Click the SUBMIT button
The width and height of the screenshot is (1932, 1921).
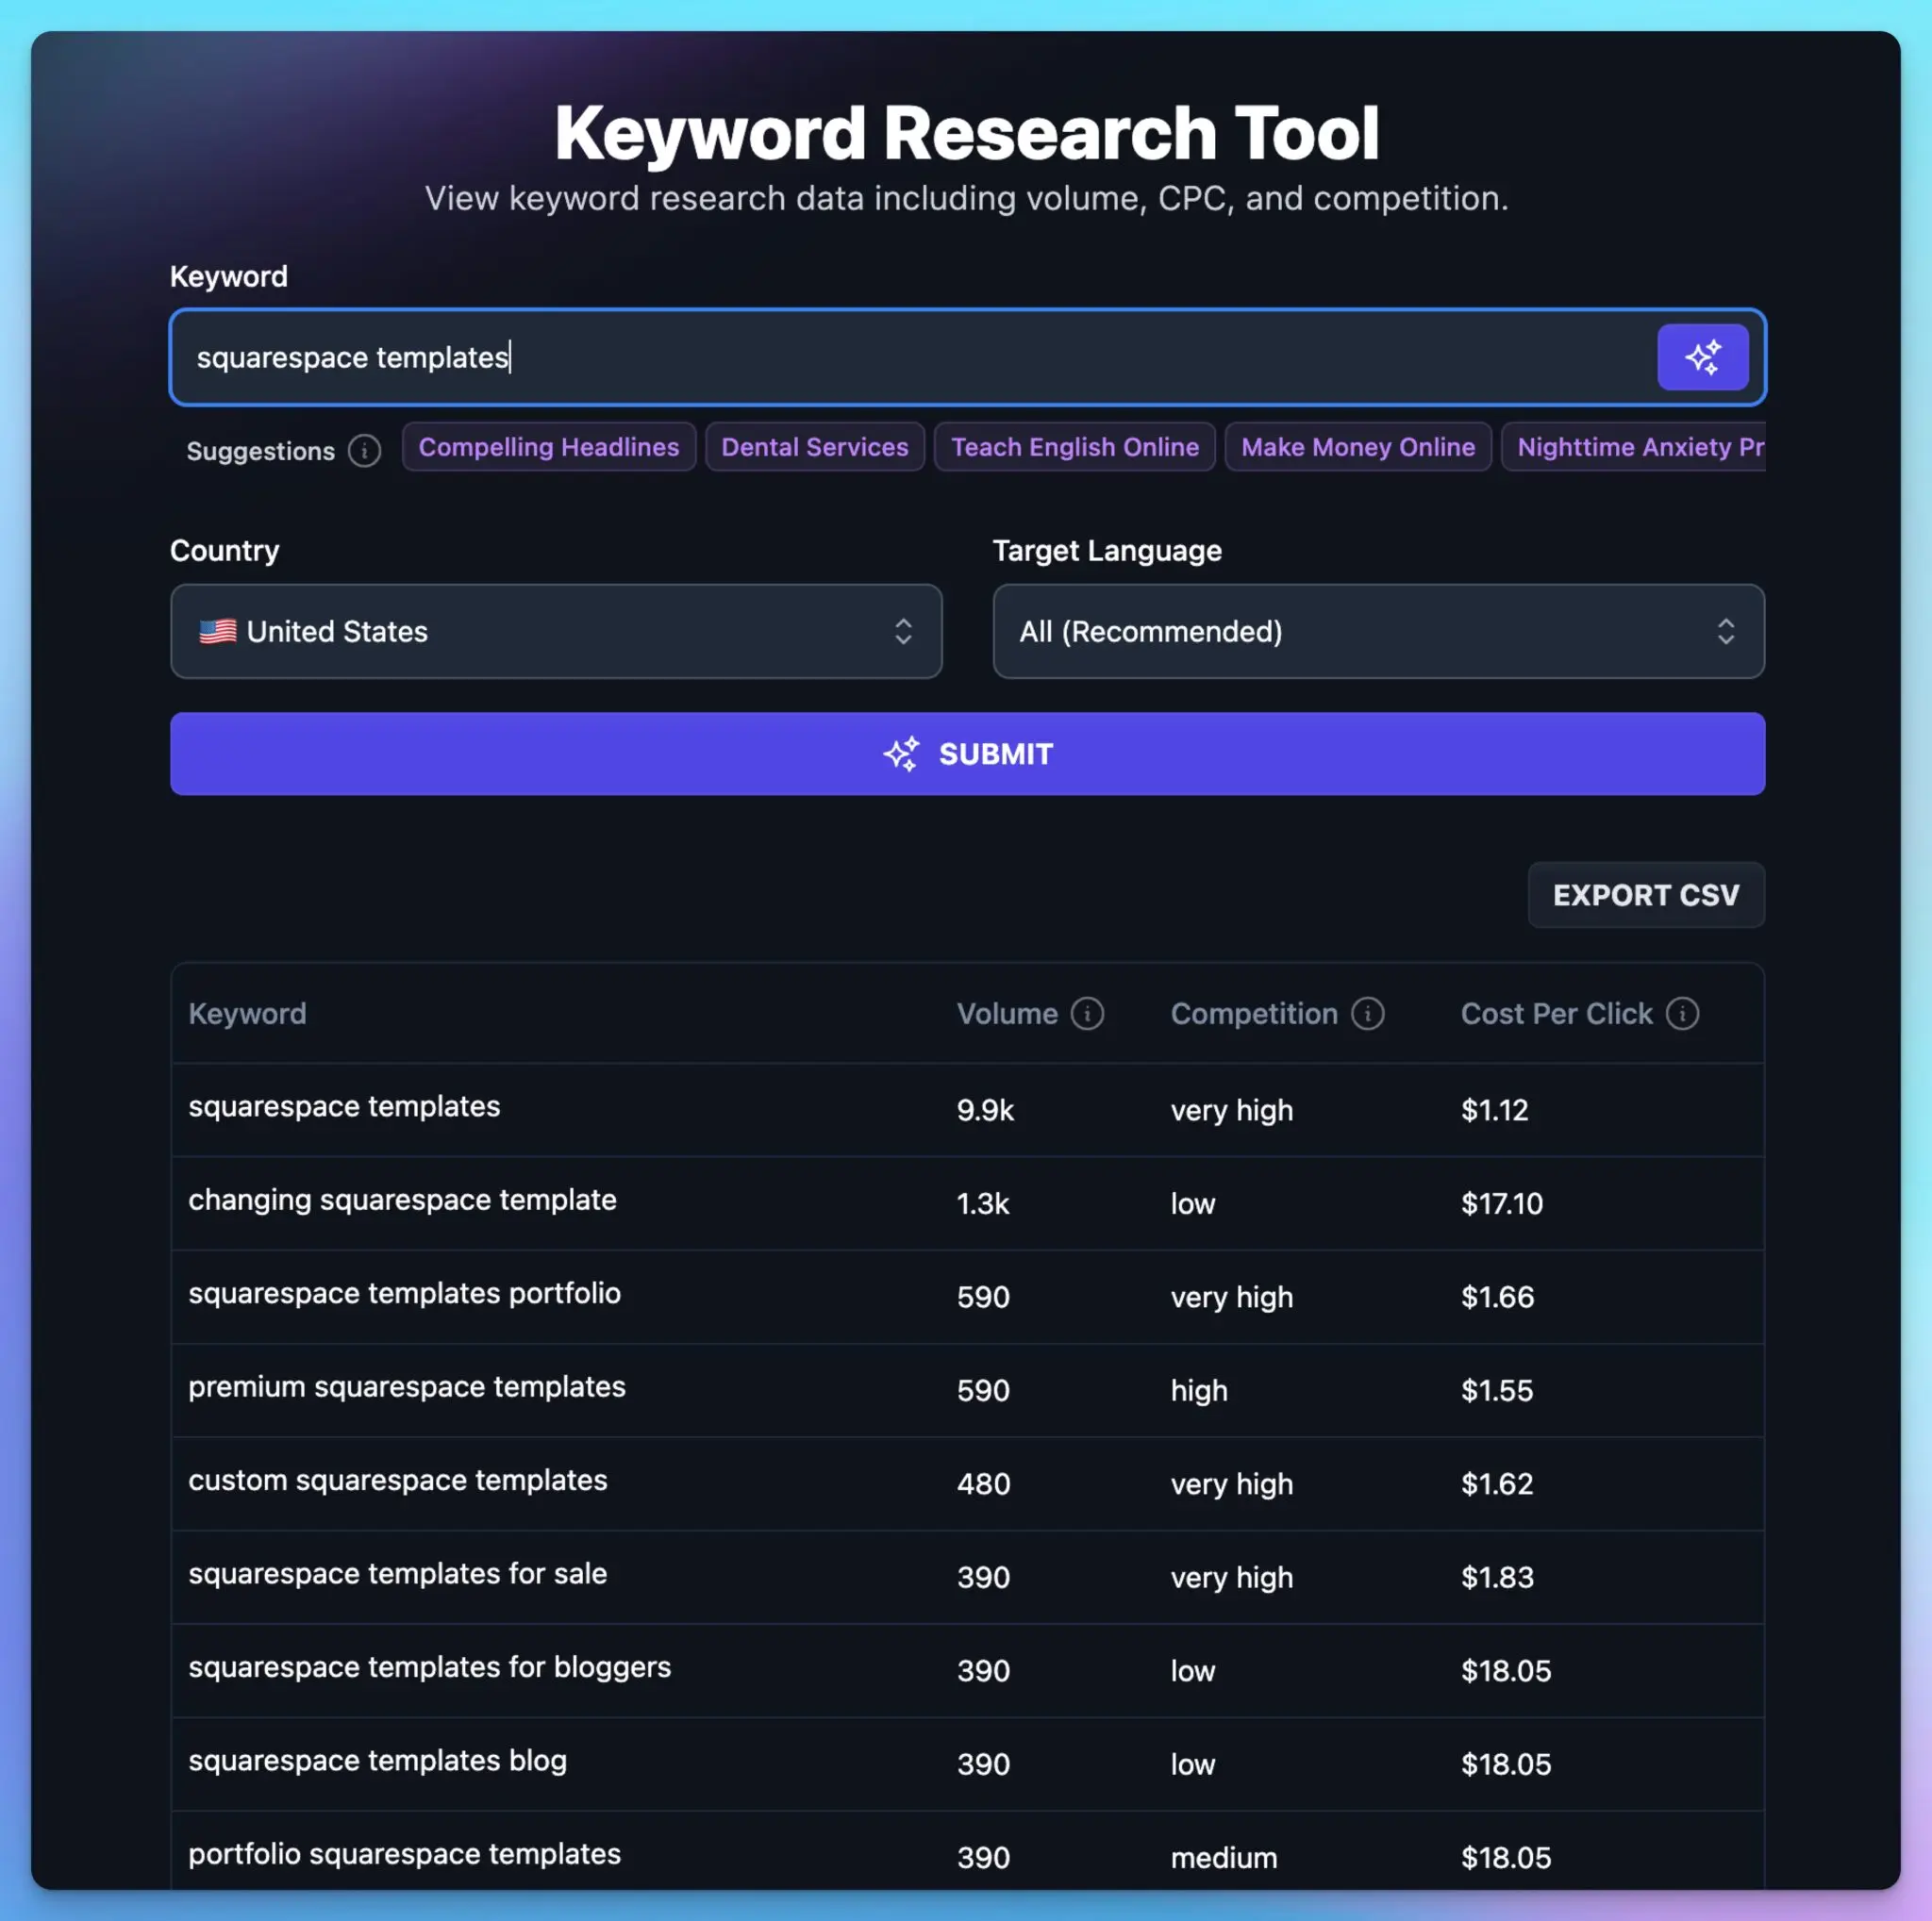967,753
